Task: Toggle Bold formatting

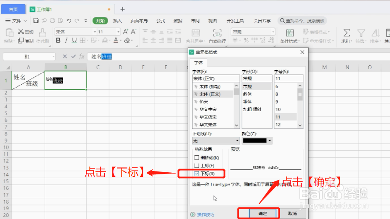Action: click(58, 40)
